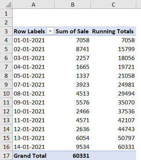Select column B header
This screenshot has width=141, height=160.
73,4
